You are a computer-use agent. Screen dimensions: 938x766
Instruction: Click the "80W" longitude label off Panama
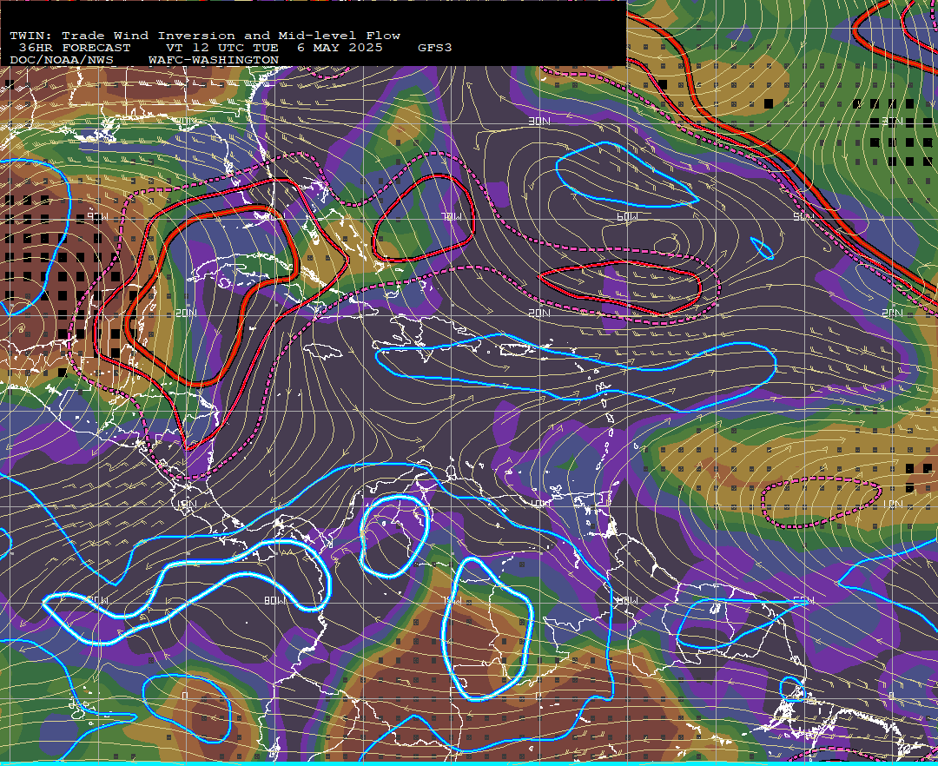(274, 600)
